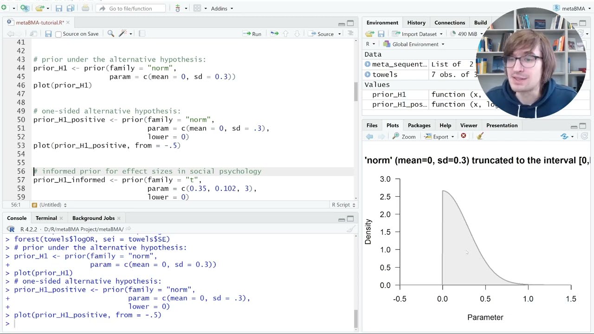
Task: Open the R Script file type selector
Action: [x=343, y=205]
